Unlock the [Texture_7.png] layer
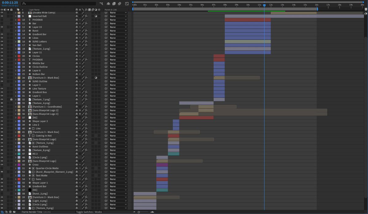The image size is (368, 214). pos(11,99)
